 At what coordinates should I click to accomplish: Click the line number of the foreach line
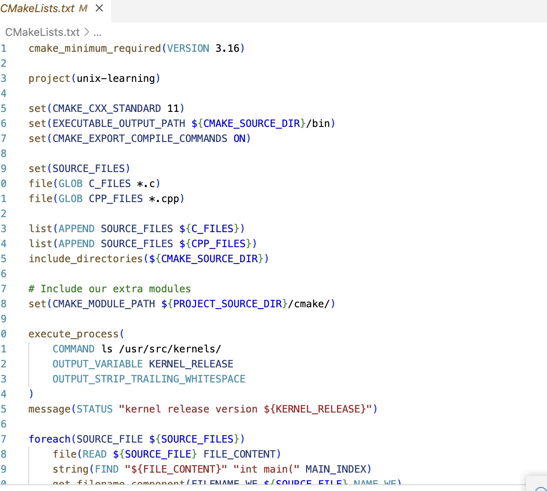click(x=3, y=439)
